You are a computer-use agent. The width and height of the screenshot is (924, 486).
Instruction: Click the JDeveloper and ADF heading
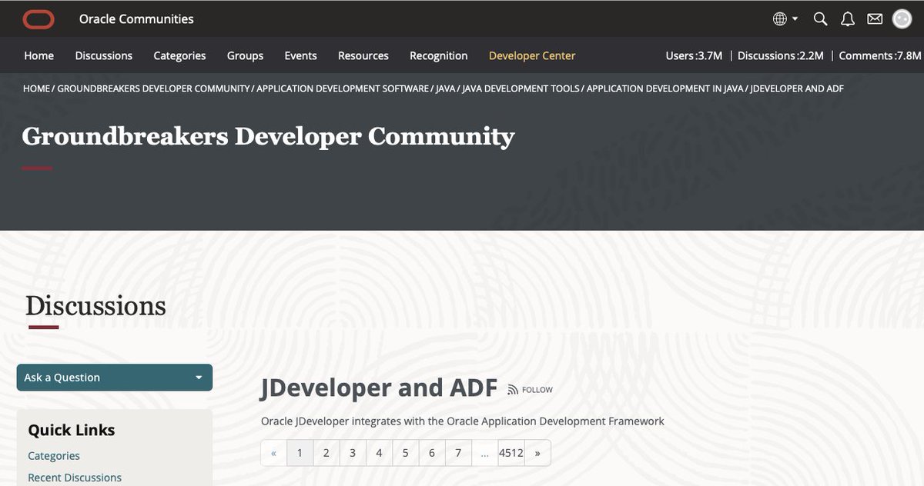click(x=379, y=388)
